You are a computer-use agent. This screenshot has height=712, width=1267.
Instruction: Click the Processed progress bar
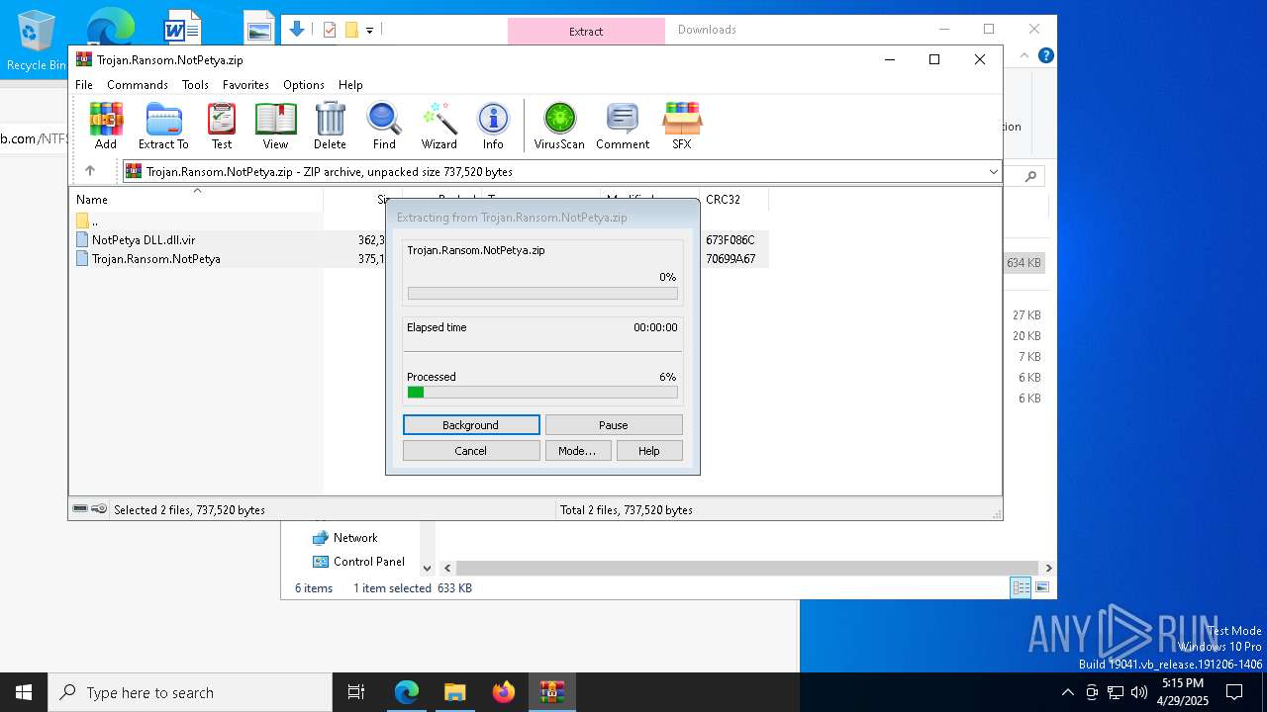point(542,393)
